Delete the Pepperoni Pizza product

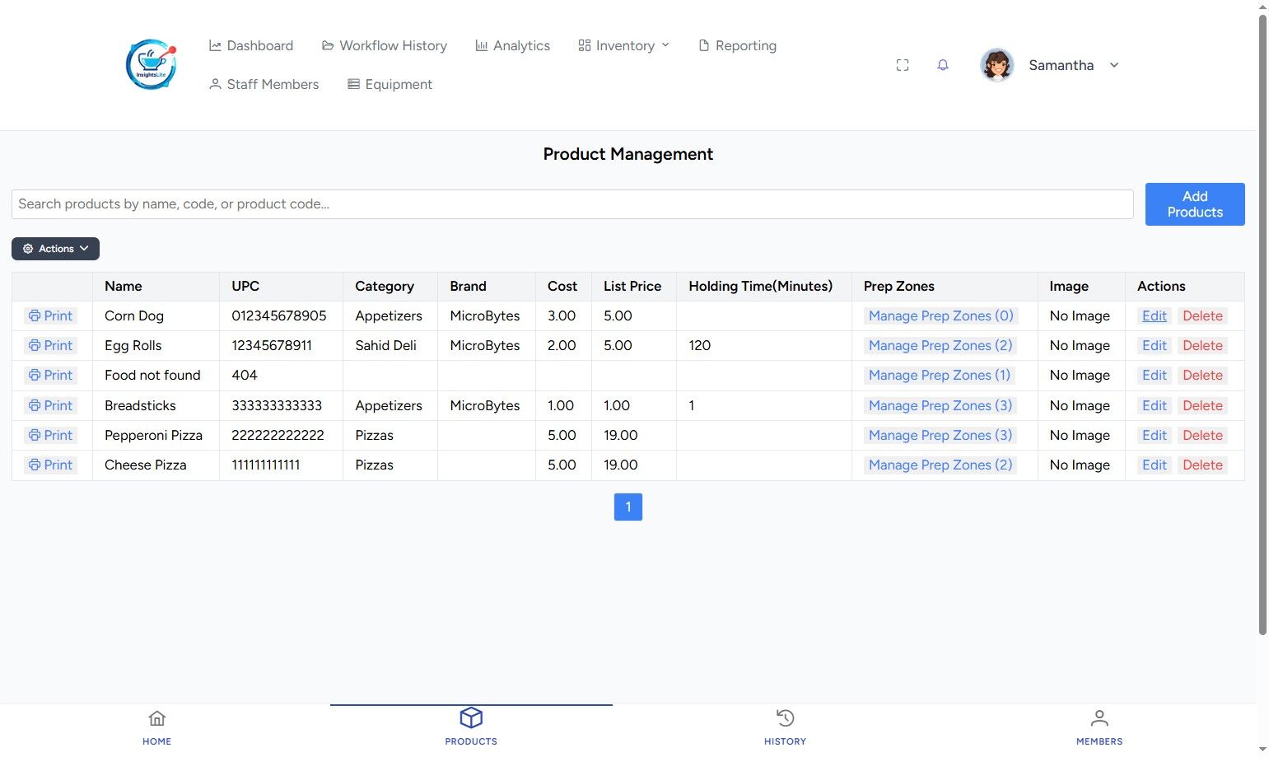pos(1202,435)
